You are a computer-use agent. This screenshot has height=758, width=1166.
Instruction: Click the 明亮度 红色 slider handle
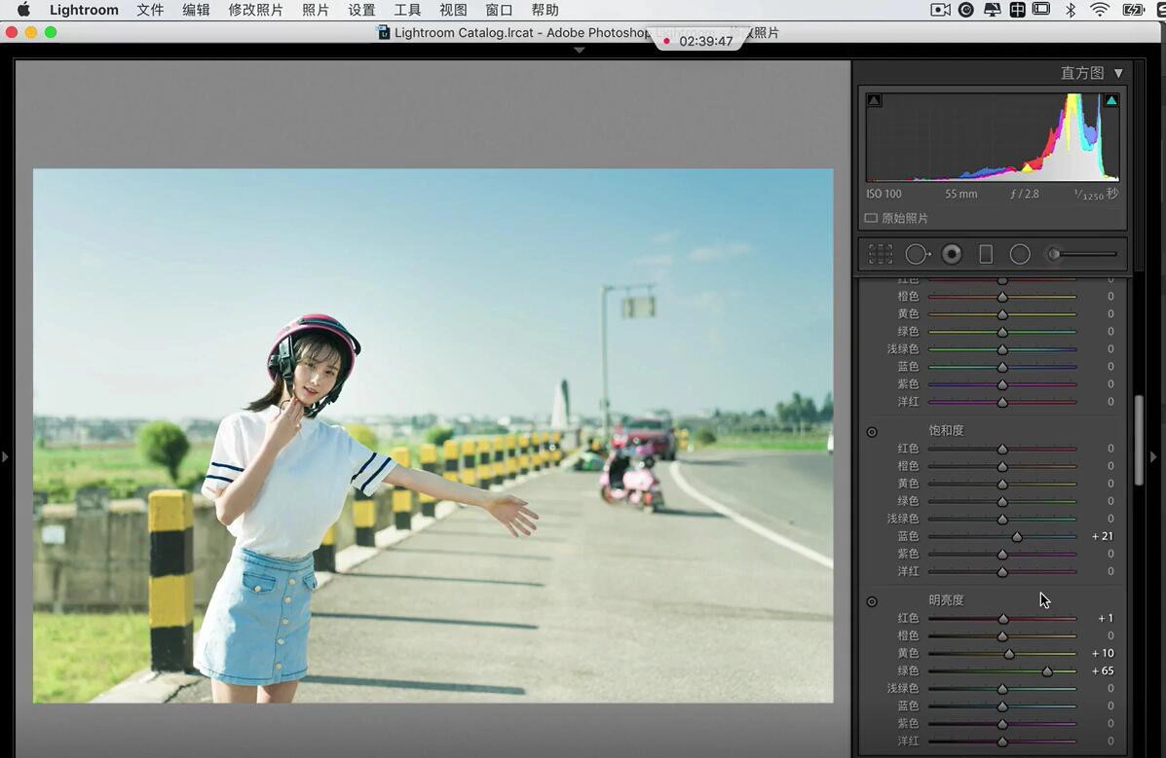pyautogui.click(x=1003, y=618)
